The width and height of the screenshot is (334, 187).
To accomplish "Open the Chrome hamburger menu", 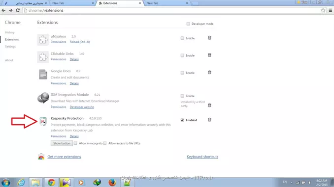I will 331,10.
